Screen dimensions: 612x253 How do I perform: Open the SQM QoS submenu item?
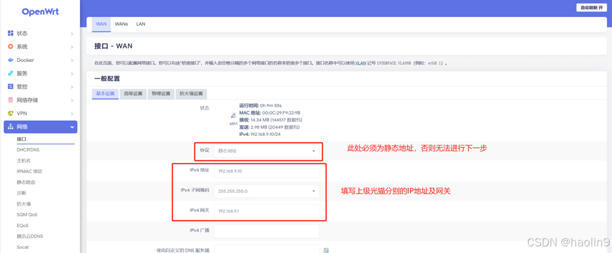(27, 215)
